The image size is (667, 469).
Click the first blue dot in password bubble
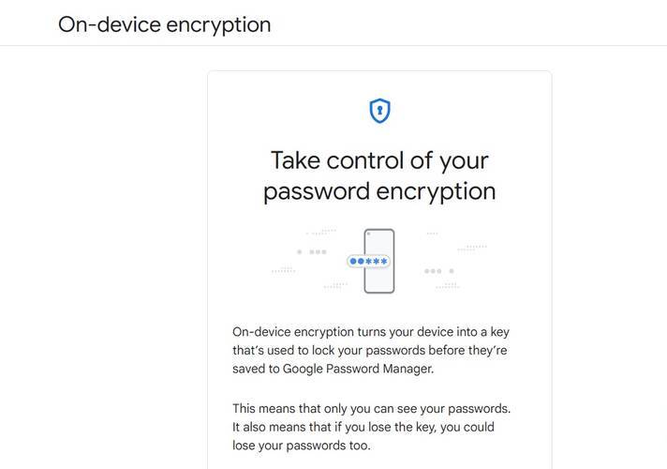click(355, 261)
